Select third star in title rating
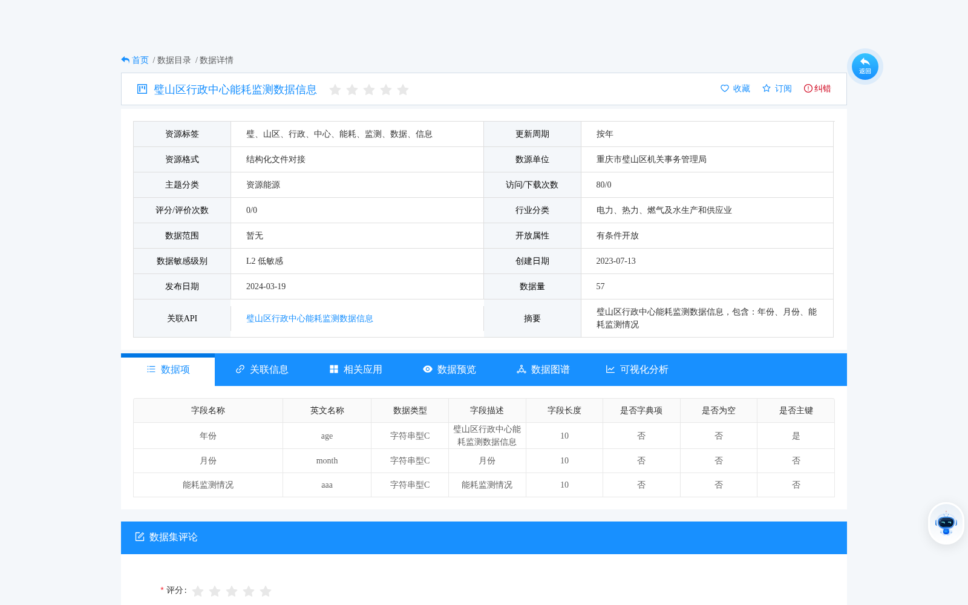Viewport: 968px width, 605px height. tap(369, 90)
